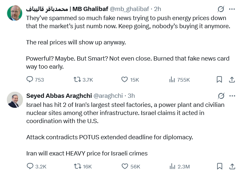Click the Seyed Abbas Araghchi display name
242x171 pixels.
(59, 96)
